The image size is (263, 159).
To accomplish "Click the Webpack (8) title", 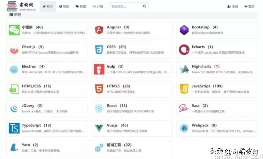I will tap(204, 125).
